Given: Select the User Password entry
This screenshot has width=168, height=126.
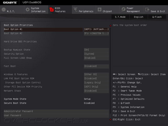Looking at the screenshot, I should pos(56,115).
